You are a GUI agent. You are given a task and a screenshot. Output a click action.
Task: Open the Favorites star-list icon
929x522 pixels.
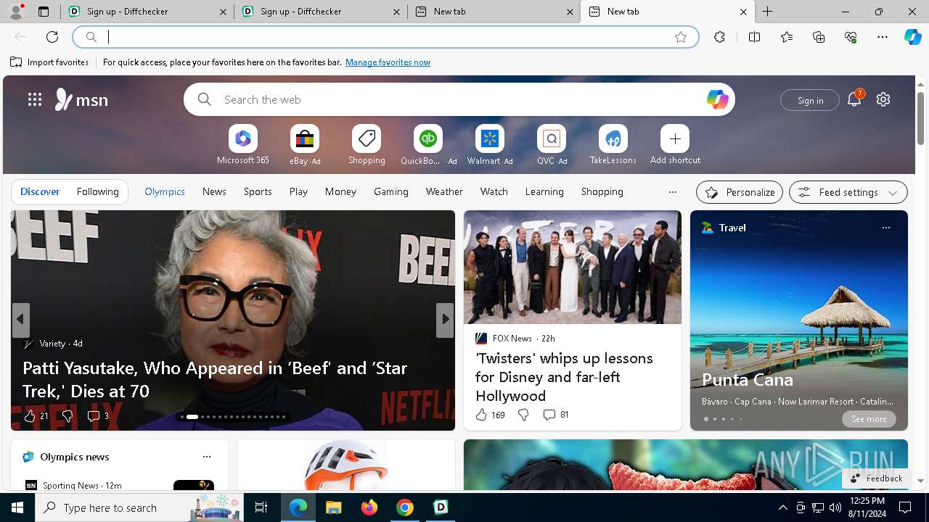click(787, 37)
